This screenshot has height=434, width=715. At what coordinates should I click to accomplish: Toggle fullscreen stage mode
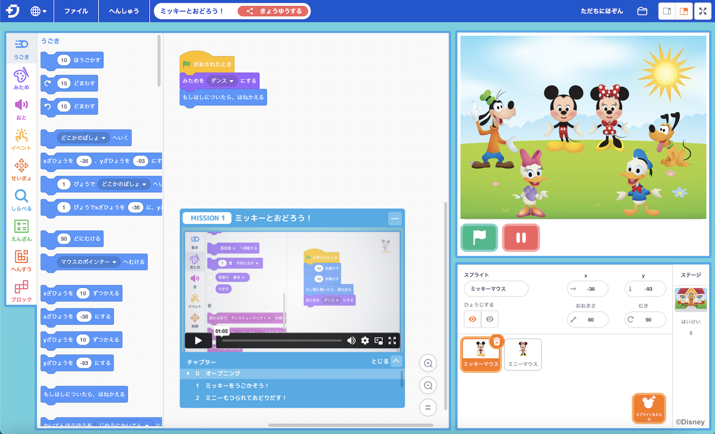point(703,11)
